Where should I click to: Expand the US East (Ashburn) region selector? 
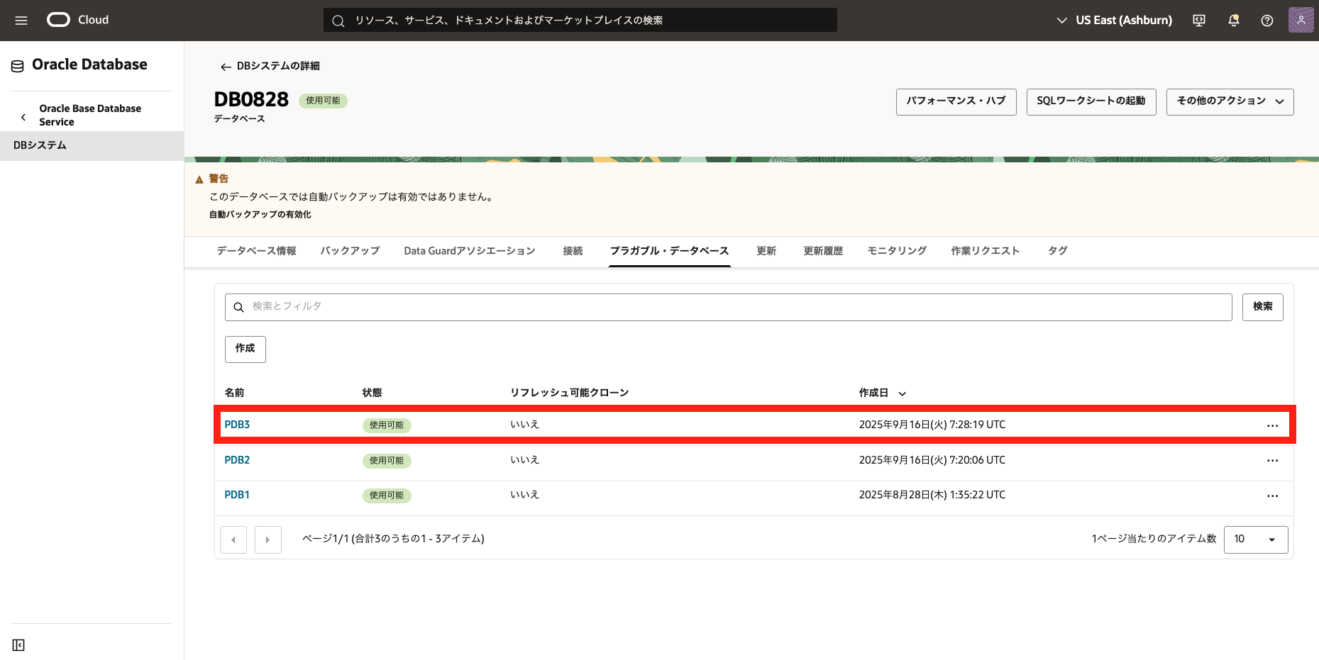(x=1114, y=21)
